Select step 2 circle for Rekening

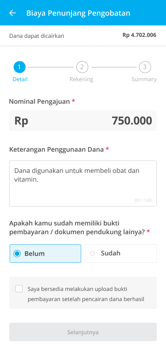click(x=82, y=67)
